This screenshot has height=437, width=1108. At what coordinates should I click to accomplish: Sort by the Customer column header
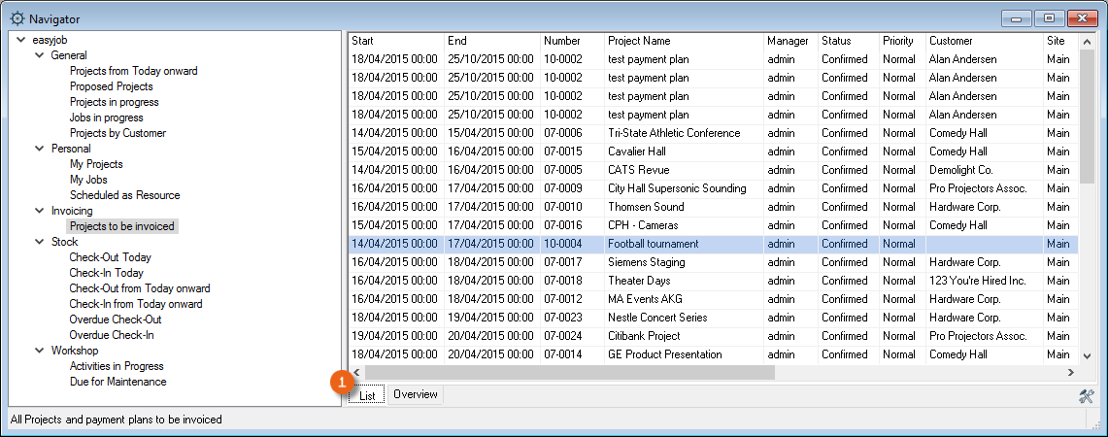951,41
